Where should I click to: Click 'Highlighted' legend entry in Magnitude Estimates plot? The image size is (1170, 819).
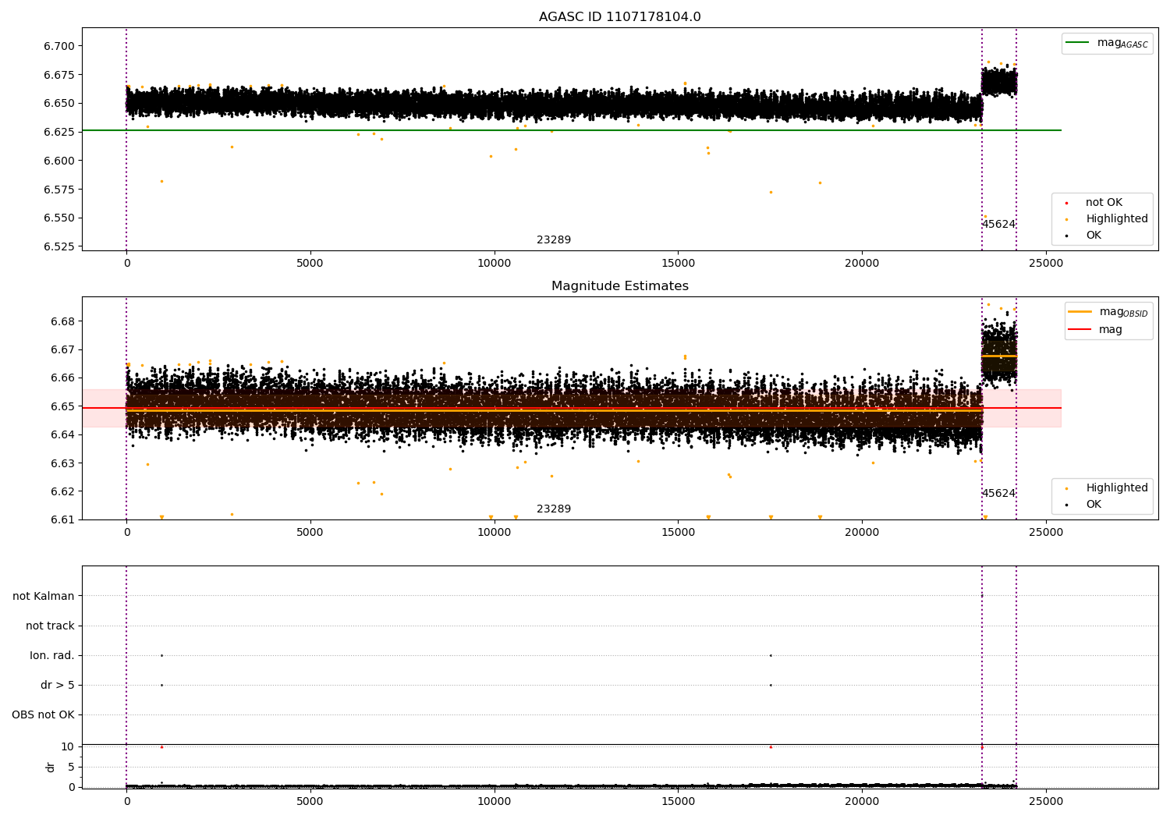[1117, 488]
